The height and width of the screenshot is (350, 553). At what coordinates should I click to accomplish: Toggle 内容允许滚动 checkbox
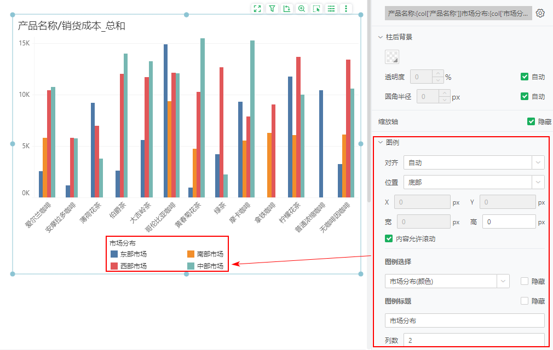pyautogui.click(x=389, y=238)
